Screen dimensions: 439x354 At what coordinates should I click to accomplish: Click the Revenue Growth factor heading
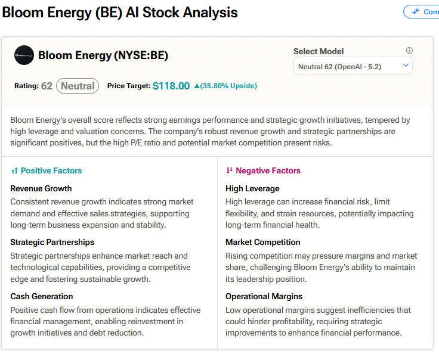(x=41, y=189)
